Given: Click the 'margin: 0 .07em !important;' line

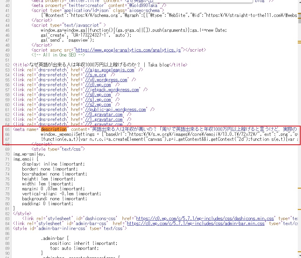Looking at the screenshot, I should pyautogui.click(x=53, y=189).
